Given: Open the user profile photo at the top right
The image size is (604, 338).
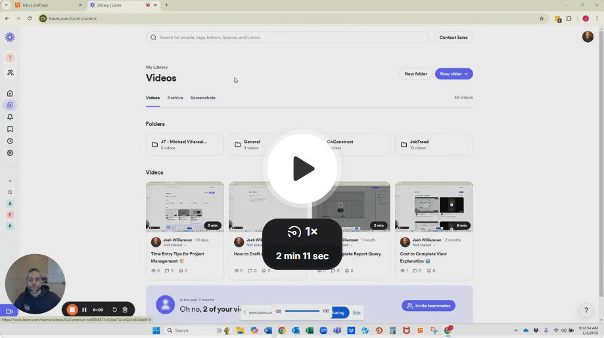Looking at the screenshot, I should pos(588,37).
